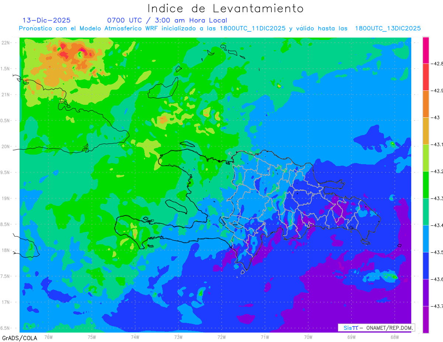Click the '20N' latitude label
443x342 pixels.
pyautogui.click(x=6, y=146)
